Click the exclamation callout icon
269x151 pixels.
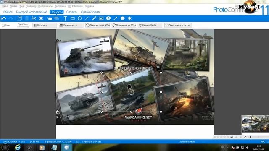pyautogui.click(x=108, y=18)
